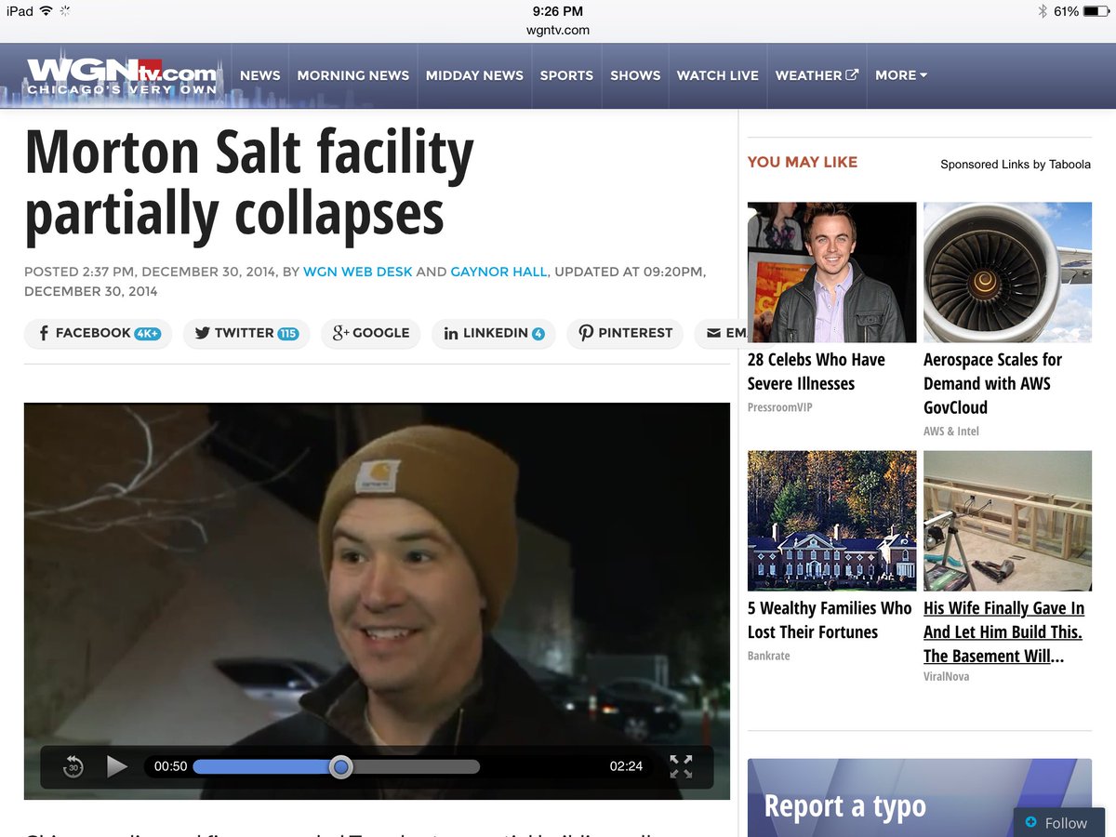Open the 'Report a typo' banner
The height and width of the screenshot is (837, 1116).
(920, 798)
